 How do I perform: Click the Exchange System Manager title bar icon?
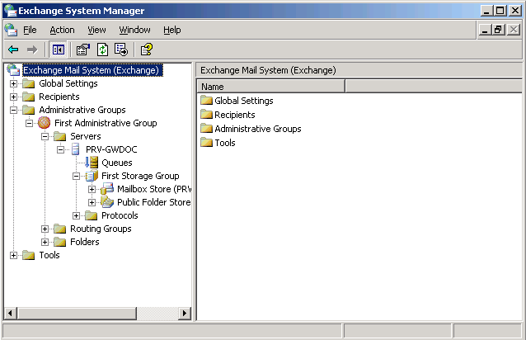click(10, 11)
